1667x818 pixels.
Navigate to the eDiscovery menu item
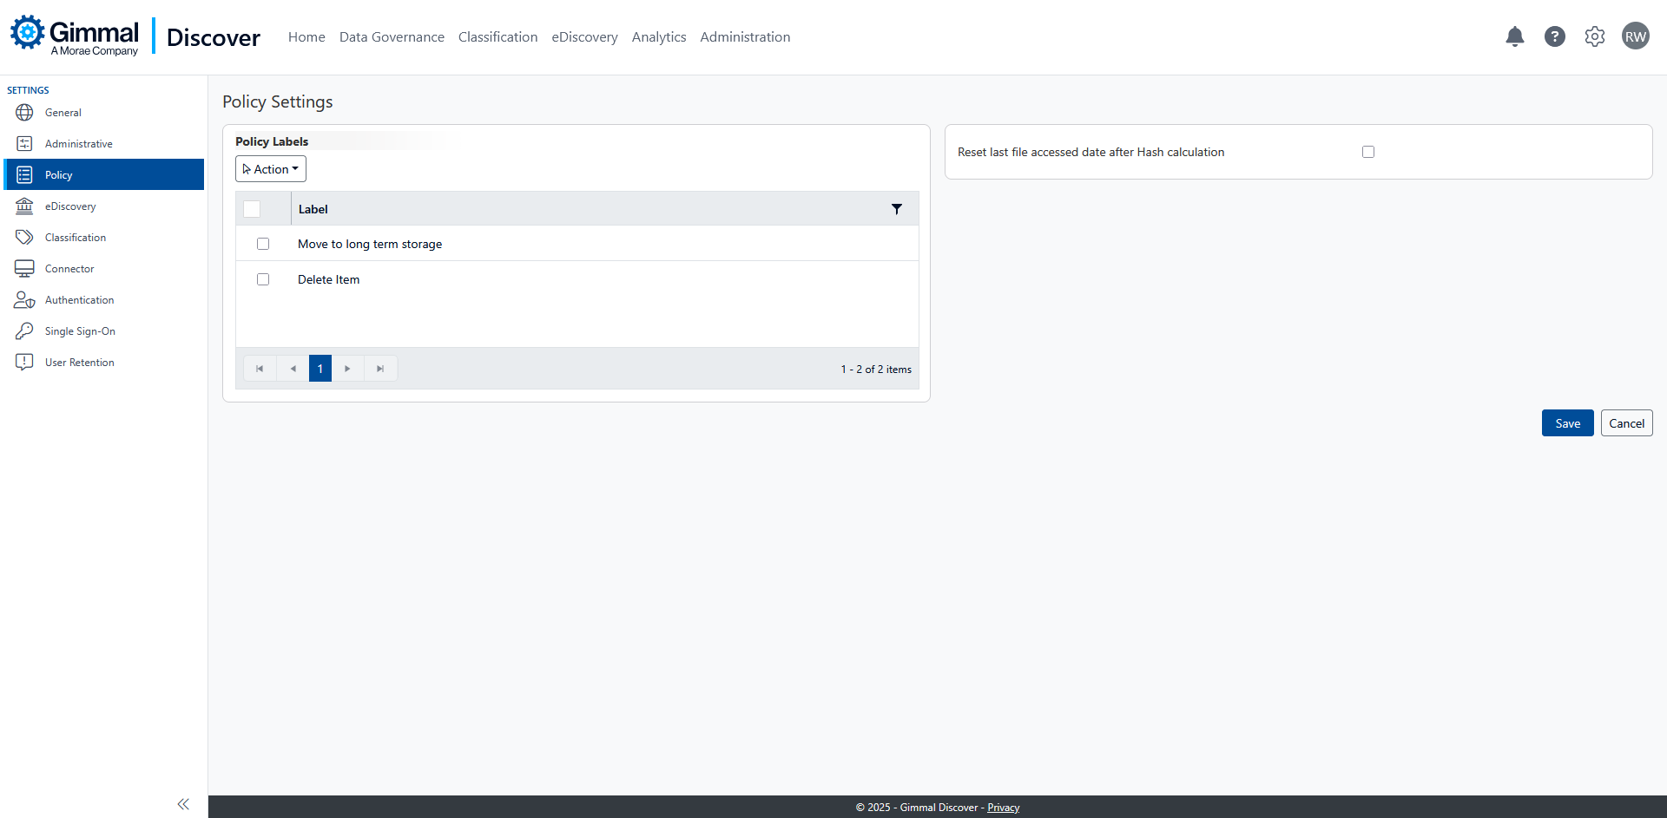[x=584, y=36]
